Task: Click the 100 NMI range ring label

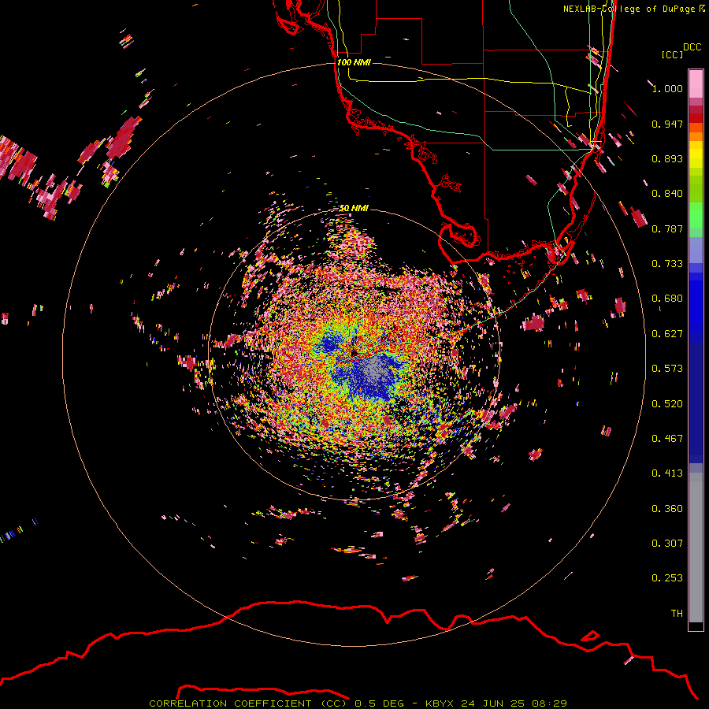Action: pyautogui.click(x=354, y=62)
